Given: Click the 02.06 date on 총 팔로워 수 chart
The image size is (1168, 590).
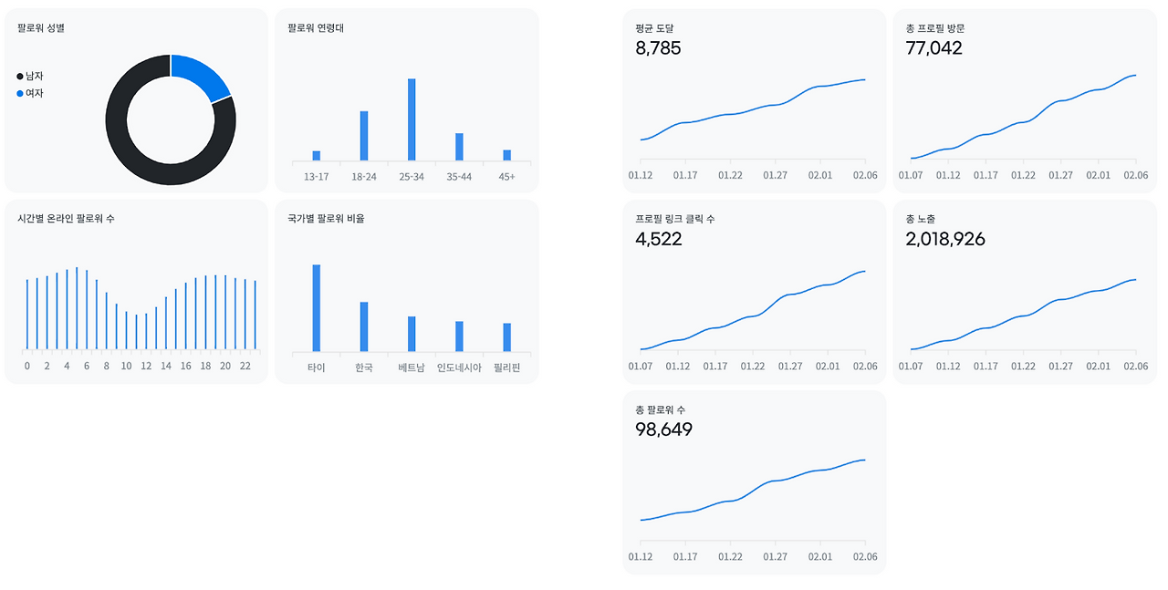Looking at the screenshot, I should click(865, 556).
